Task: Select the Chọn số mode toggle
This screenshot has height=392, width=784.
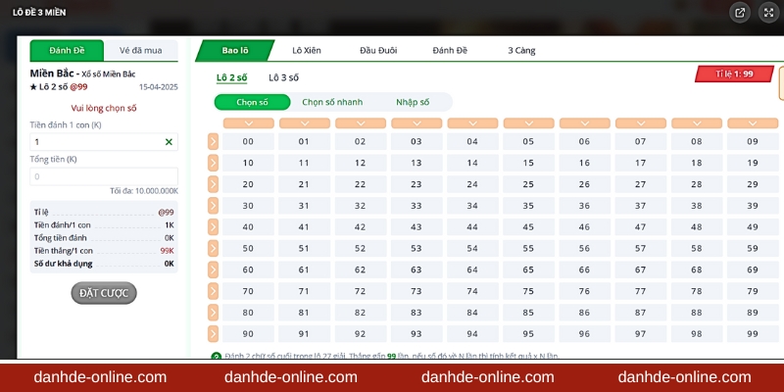Action: click(252, 102)
